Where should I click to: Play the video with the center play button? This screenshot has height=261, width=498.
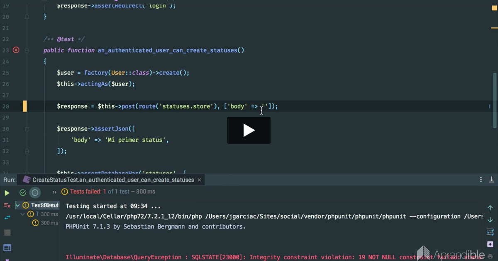tap(249, 130)
